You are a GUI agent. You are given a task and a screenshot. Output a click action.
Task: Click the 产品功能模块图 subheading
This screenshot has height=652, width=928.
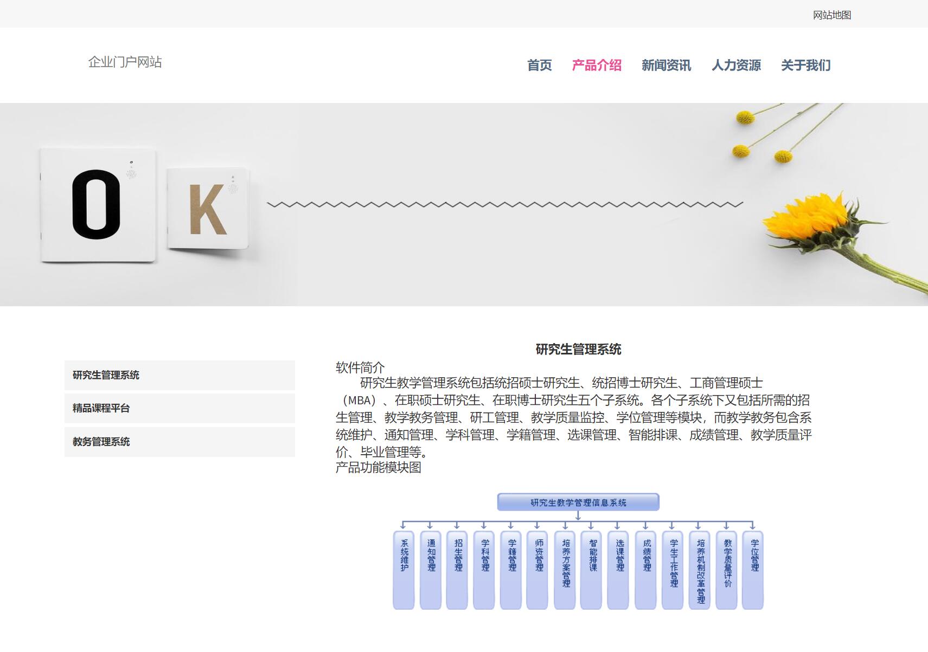pos(379,467)
